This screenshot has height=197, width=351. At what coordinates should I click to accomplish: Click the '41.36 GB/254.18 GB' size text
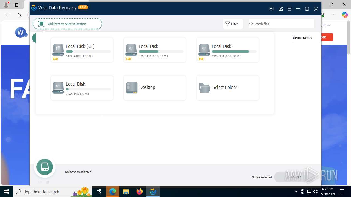(x=79, y=56)
